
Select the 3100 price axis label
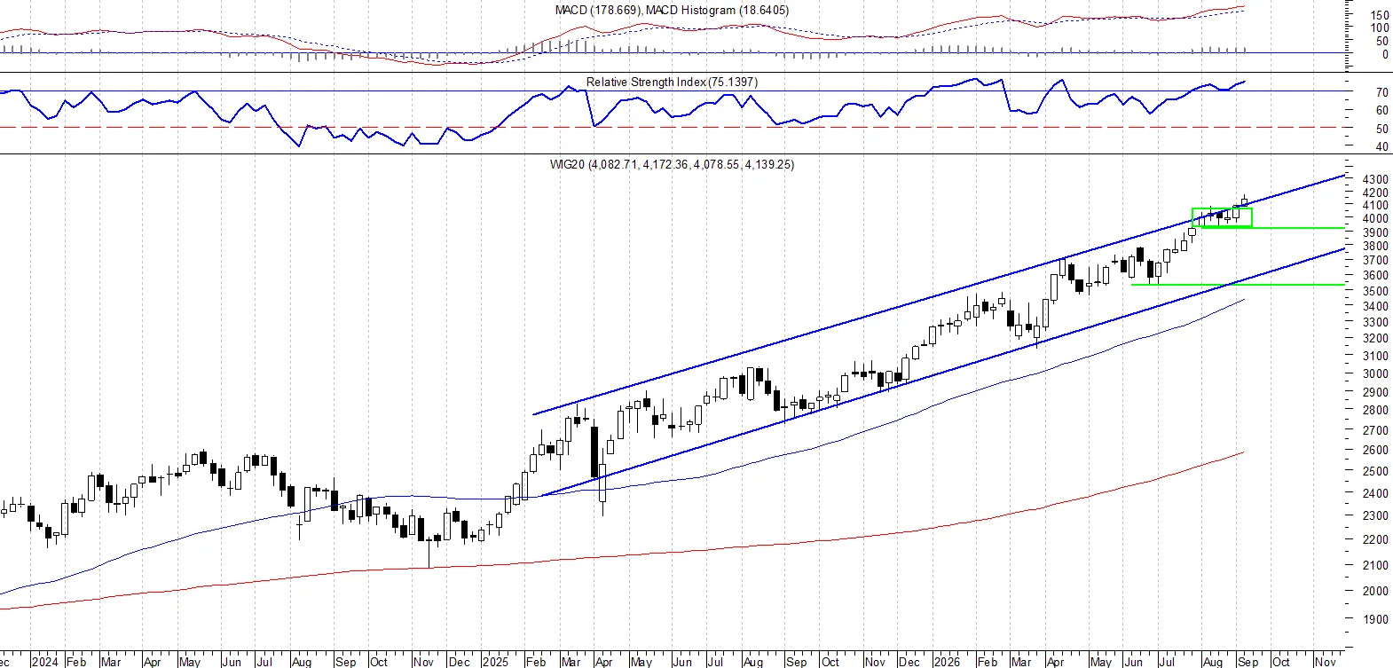[x=1376, y=357]
